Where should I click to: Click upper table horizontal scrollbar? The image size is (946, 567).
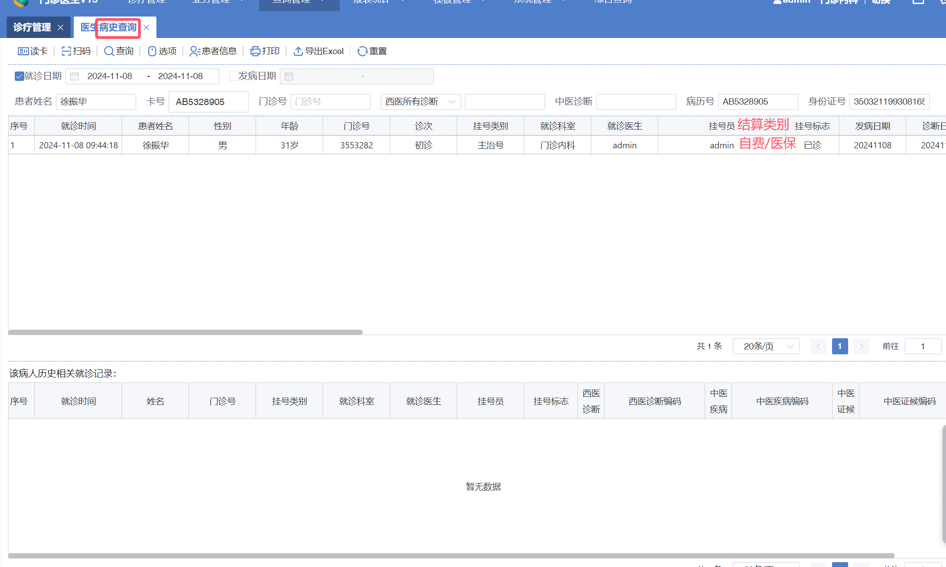(x=185, y=332)
